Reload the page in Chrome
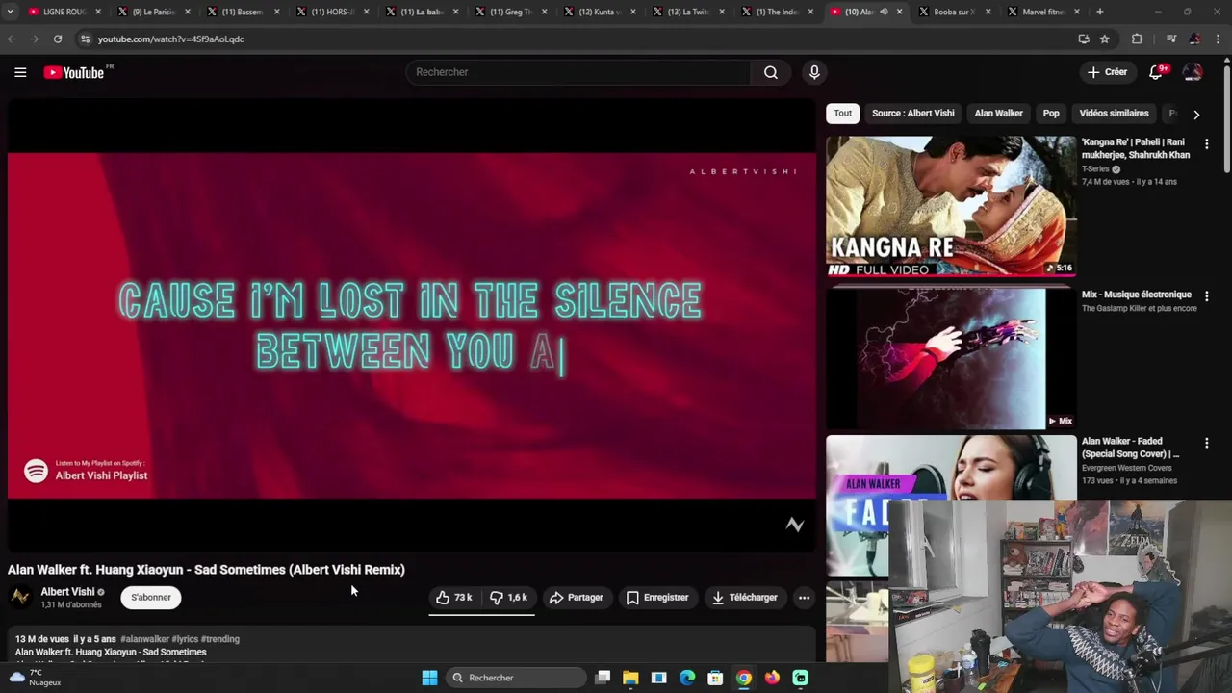Viewport: 1232px width, 693px height. 58,38
